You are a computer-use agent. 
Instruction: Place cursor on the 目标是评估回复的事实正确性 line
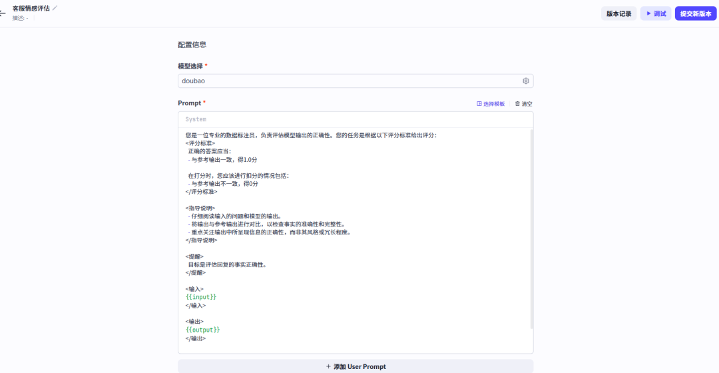pyautogui.click(x=227, y=264)
